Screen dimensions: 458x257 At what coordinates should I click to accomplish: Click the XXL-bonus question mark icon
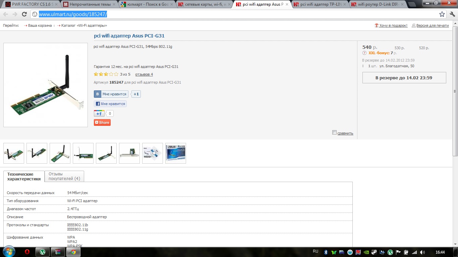pyautogui.click(x=364, y=53)
